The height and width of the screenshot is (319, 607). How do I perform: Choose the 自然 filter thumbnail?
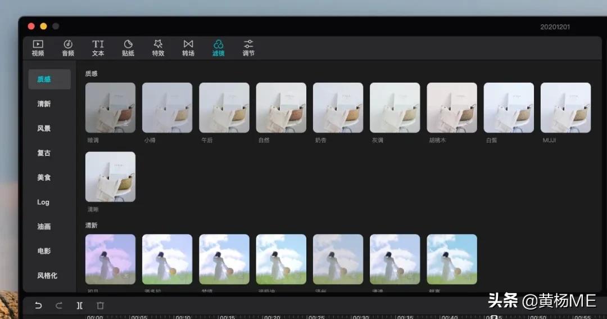pyautogui.click(x=281, y=107)
